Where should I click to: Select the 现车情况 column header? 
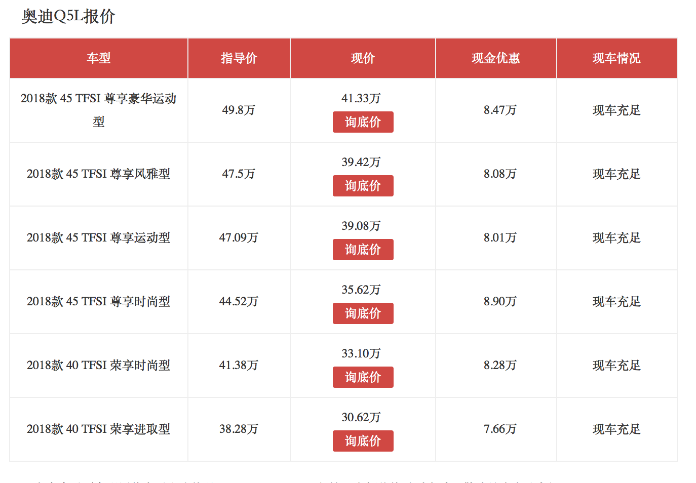[616, 58]
